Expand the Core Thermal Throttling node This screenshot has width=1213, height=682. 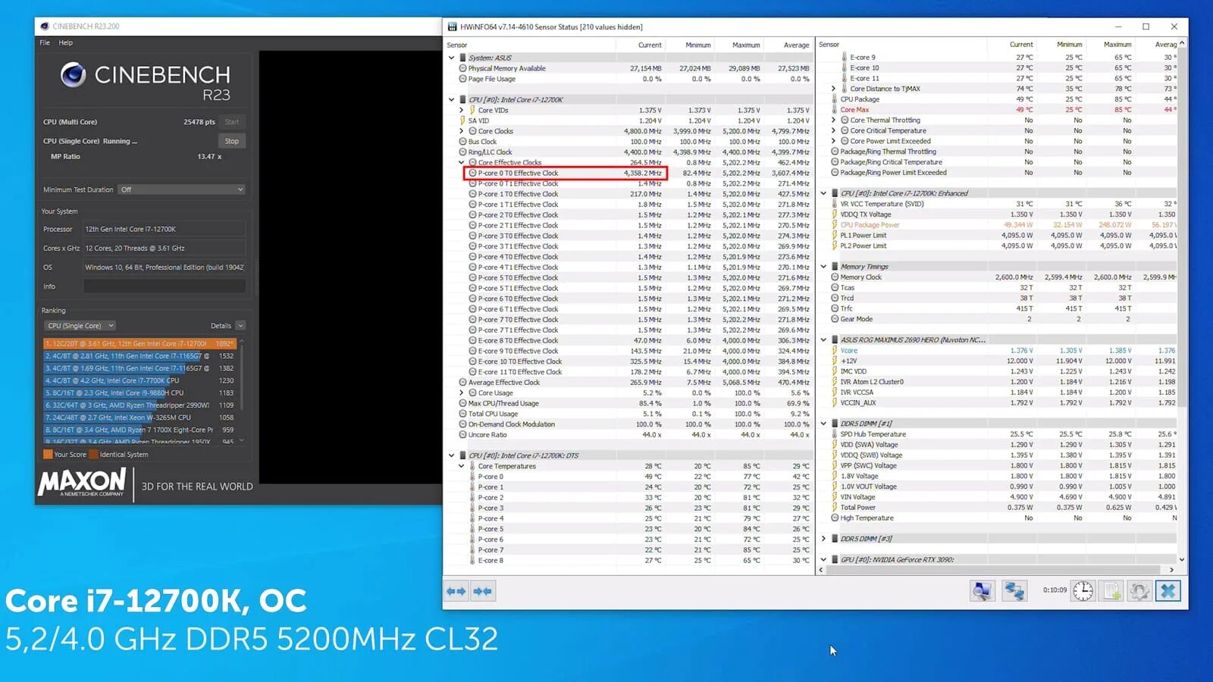coord(834,120)
